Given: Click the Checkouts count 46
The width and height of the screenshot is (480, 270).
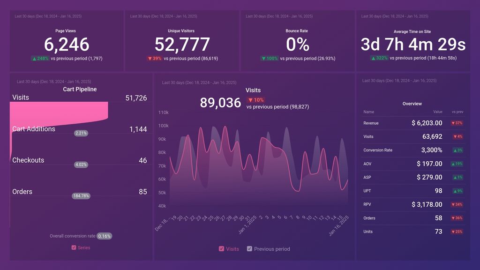Looking at the screenshot, I should (142, 161).
